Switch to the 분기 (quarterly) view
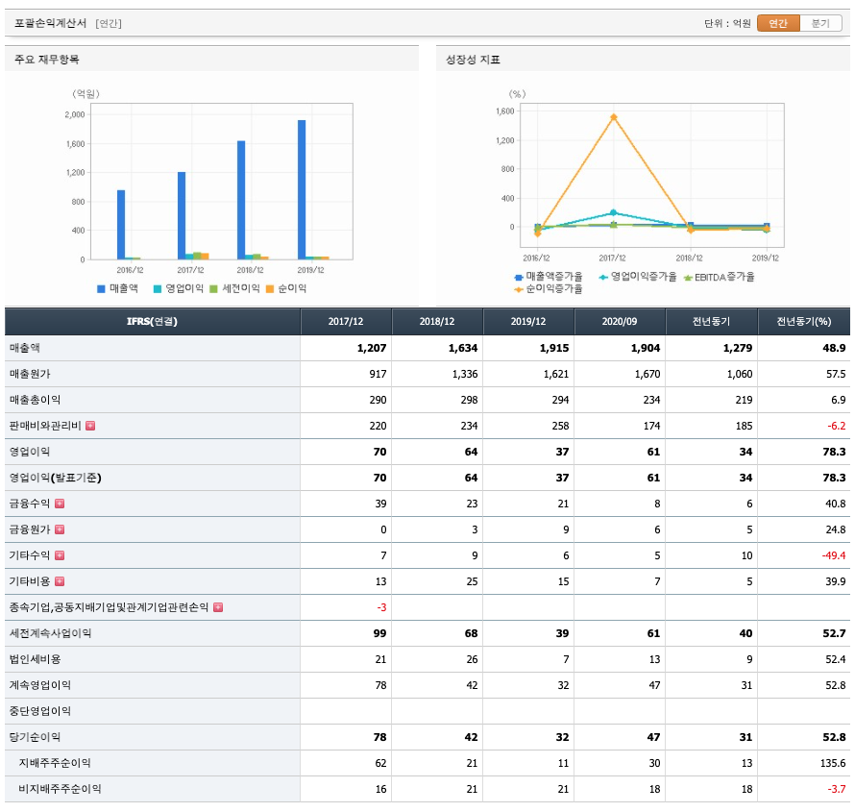The width and height of the screenshot is (855, 812). tap(820, 23)
